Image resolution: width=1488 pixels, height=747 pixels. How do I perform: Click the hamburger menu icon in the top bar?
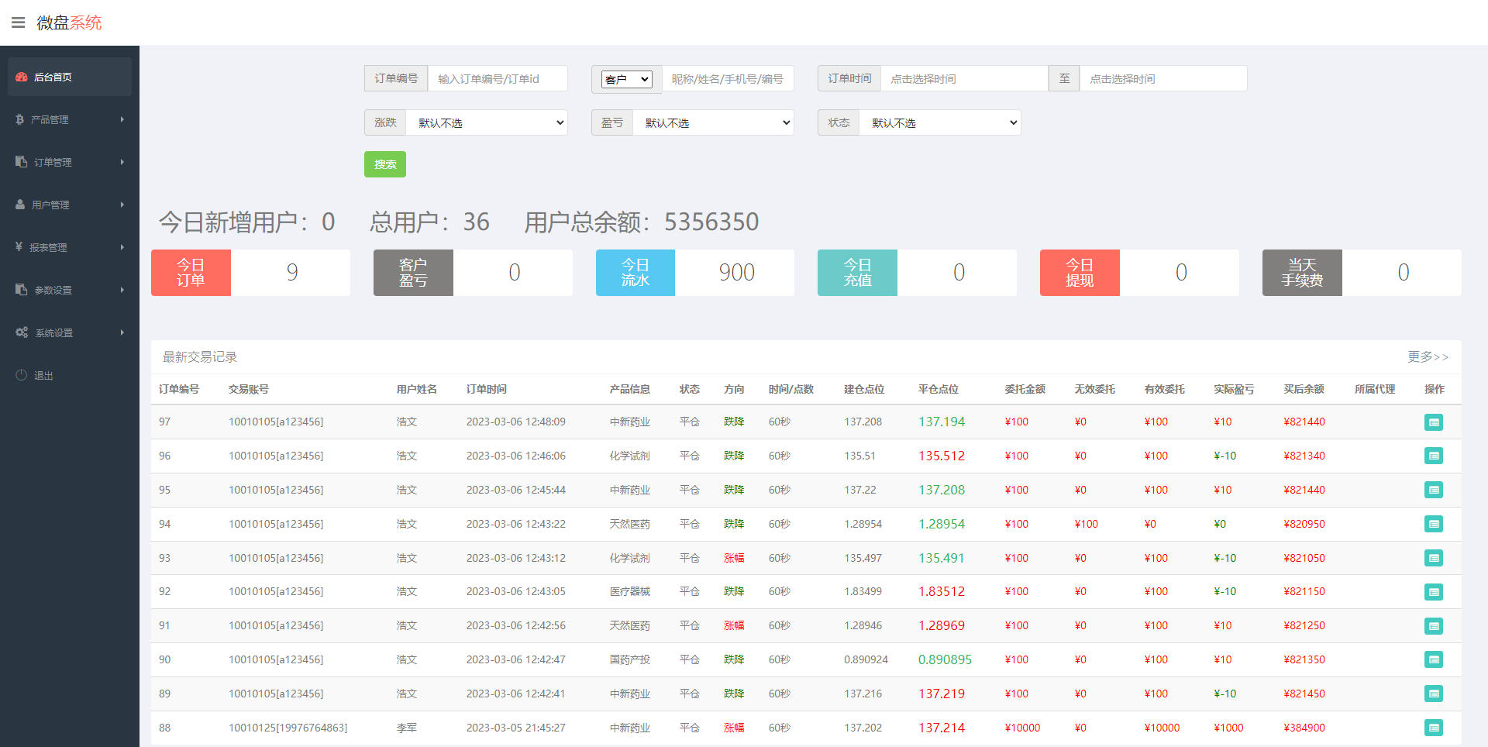(x=19, y=22)
